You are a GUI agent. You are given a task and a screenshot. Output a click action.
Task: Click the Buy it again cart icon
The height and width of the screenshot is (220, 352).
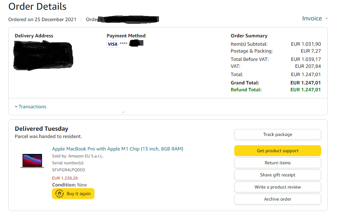(x=59, y=194)
